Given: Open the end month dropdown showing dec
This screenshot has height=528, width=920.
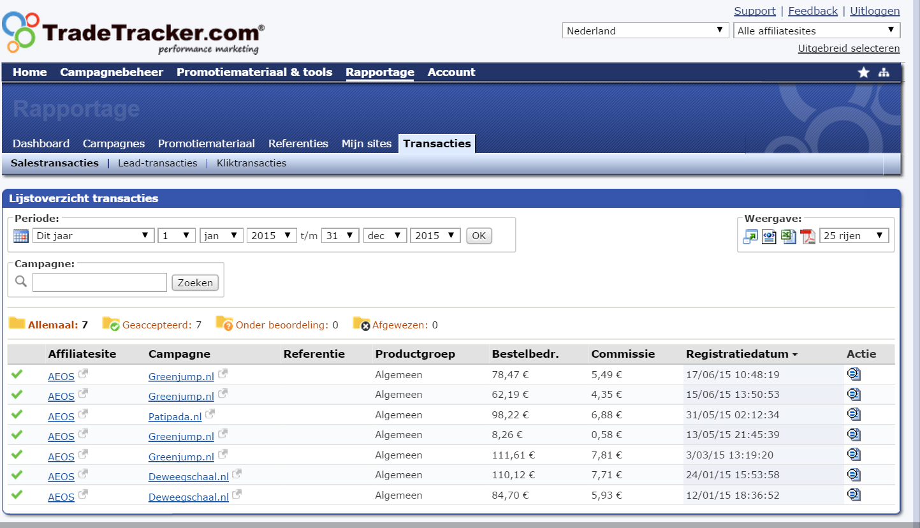Looking at the screenshot, I should (385, 235).
